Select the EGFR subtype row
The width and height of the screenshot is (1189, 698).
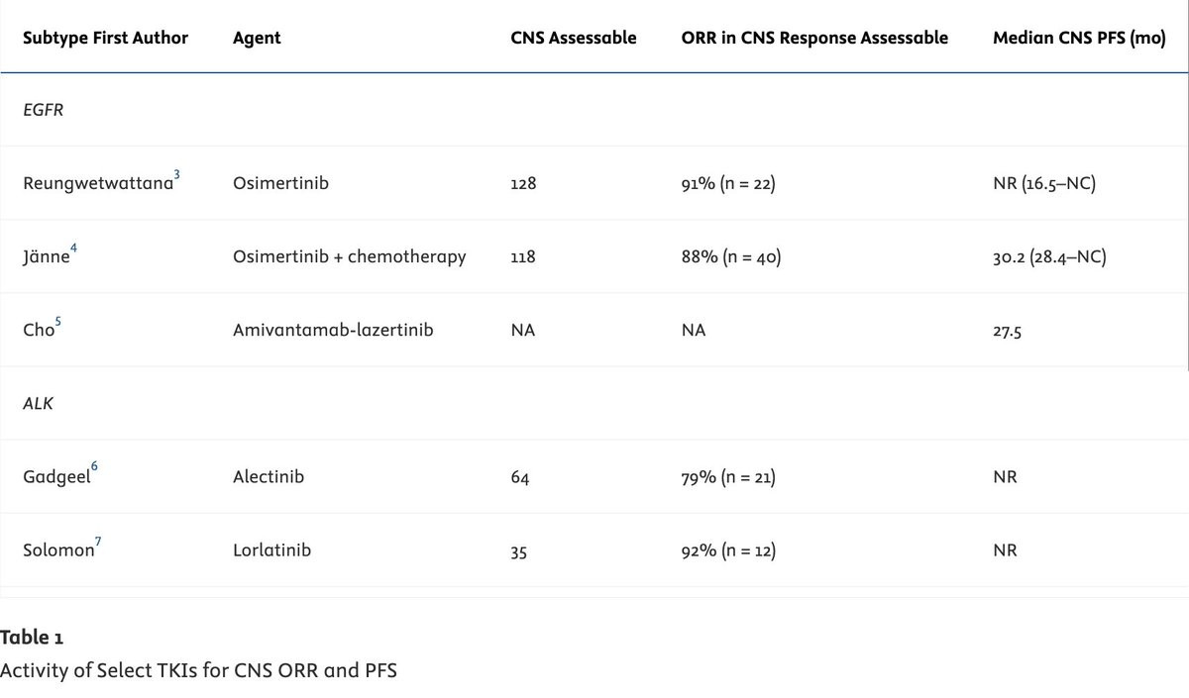click(x=594, y=110)
